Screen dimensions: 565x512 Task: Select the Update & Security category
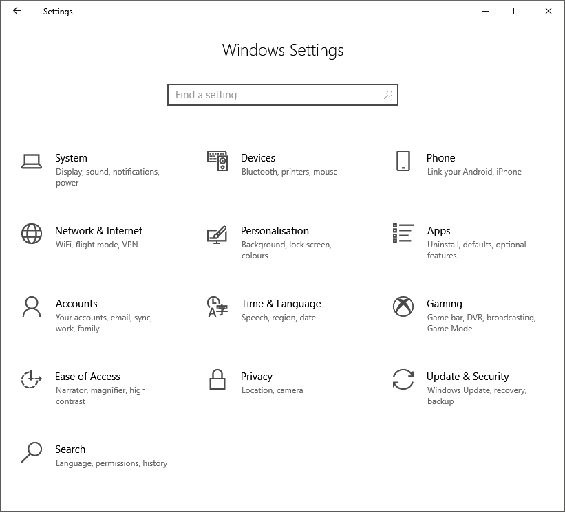point(468,377)
